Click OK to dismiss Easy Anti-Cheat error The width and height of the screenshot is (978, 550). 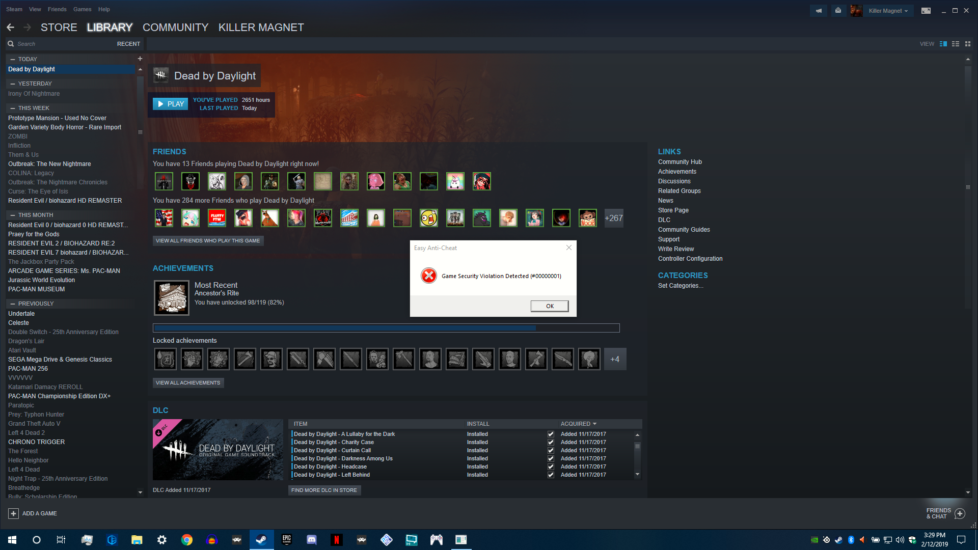[x=550, y=306]
